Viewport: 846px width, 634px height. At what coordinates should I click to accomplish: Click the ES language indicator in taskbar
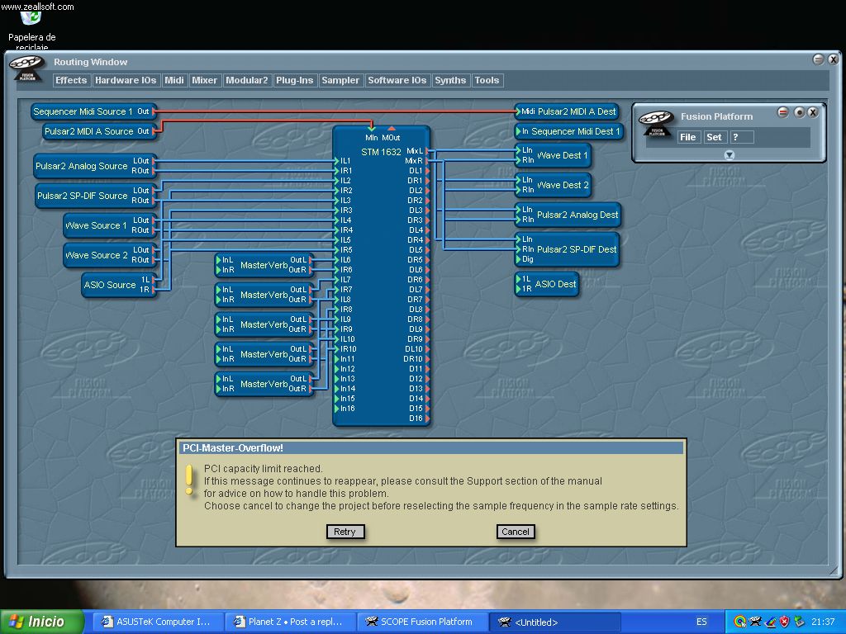[x=701, y=622]
